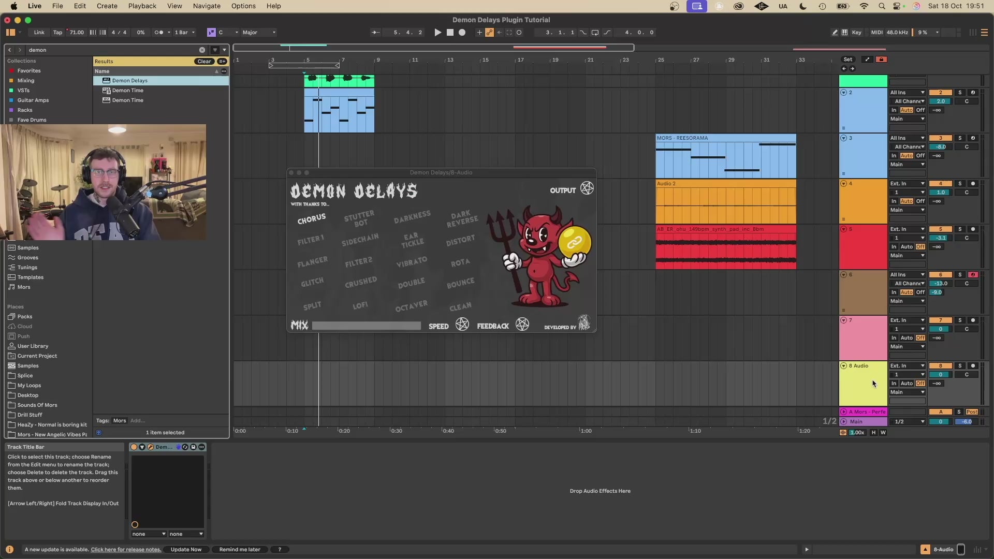The height and width of the screenshot is (559, 994).
Task: Click the Tap tempo button
Action: tap(57, 32)
